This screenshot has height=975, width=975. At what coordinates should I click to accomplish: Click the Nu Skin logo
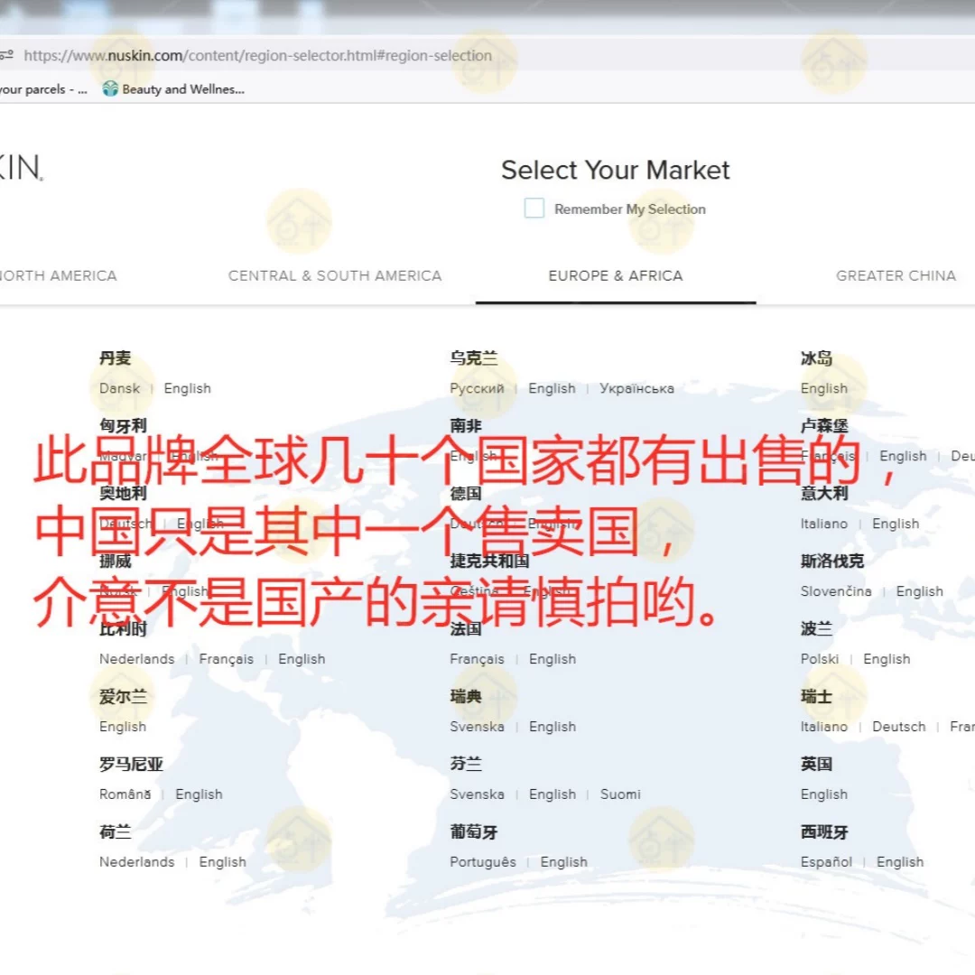pos(21,167)
